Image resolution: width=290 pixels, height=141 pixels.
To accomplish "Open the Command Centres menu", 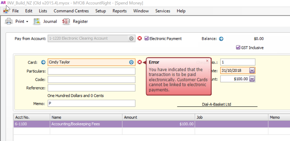I will [71, 11].
